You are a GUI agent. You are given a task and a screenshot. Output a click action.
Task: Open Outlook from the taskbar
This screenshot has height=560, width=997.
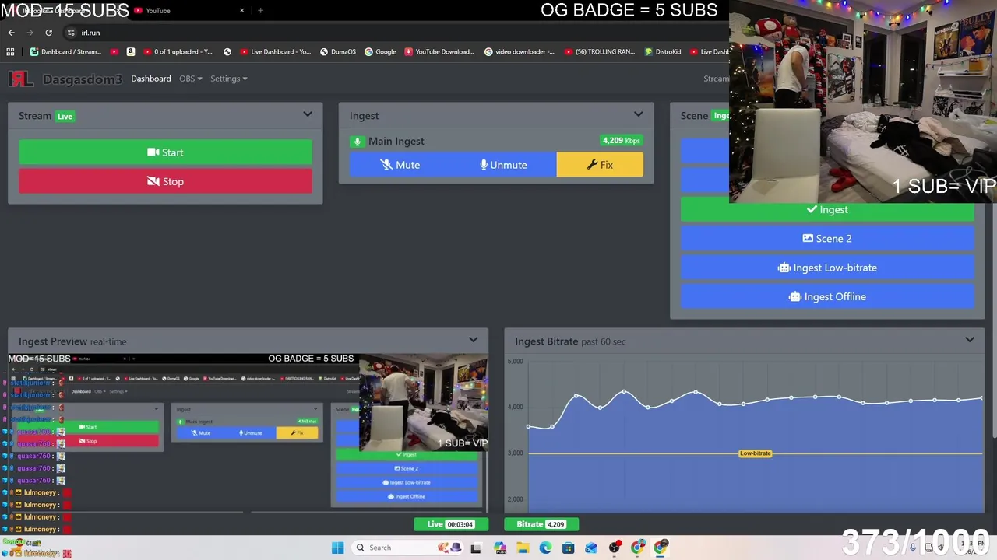(x=591, y=548)
